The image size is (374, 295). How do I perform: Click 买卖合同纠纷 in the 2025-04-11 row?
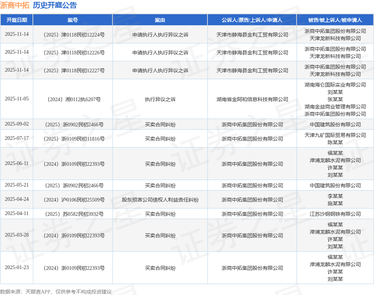point(160,214)
